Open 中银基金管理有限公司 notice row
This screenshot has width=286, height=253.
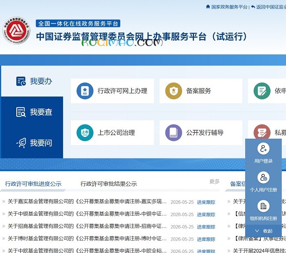tap(87, 214)
